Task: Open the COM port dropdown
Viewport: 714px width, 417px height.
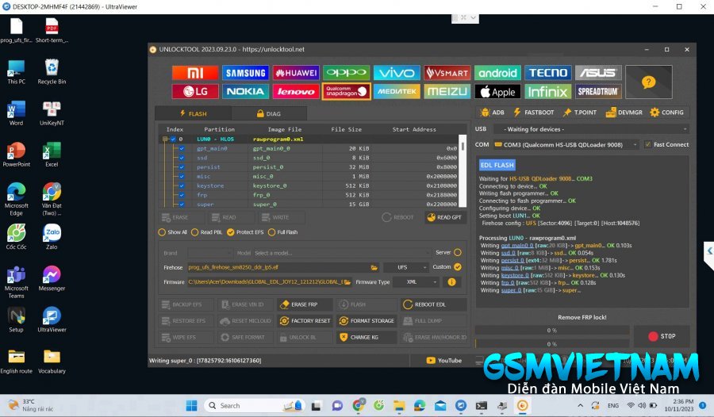Action: [x=566, y=145]
